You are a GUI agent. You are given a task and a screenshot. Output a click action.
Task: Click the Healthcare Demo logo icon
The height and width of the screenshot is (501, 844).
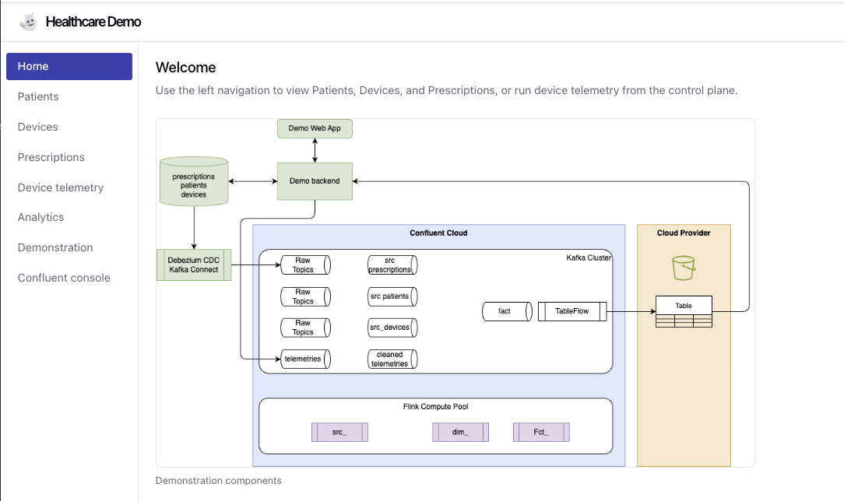pyautogui.click(x=28, y=22)
